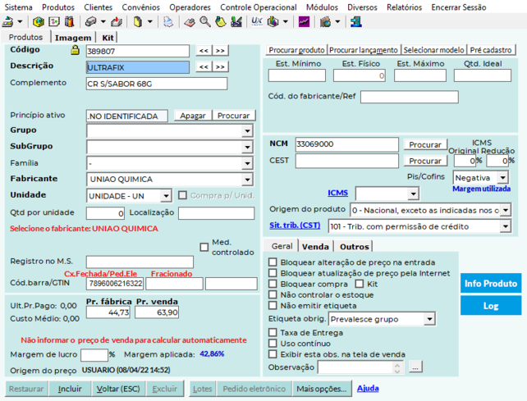Click the tray with red arrow icon
The image size is (527, 401).
click(x=117, y=22)
